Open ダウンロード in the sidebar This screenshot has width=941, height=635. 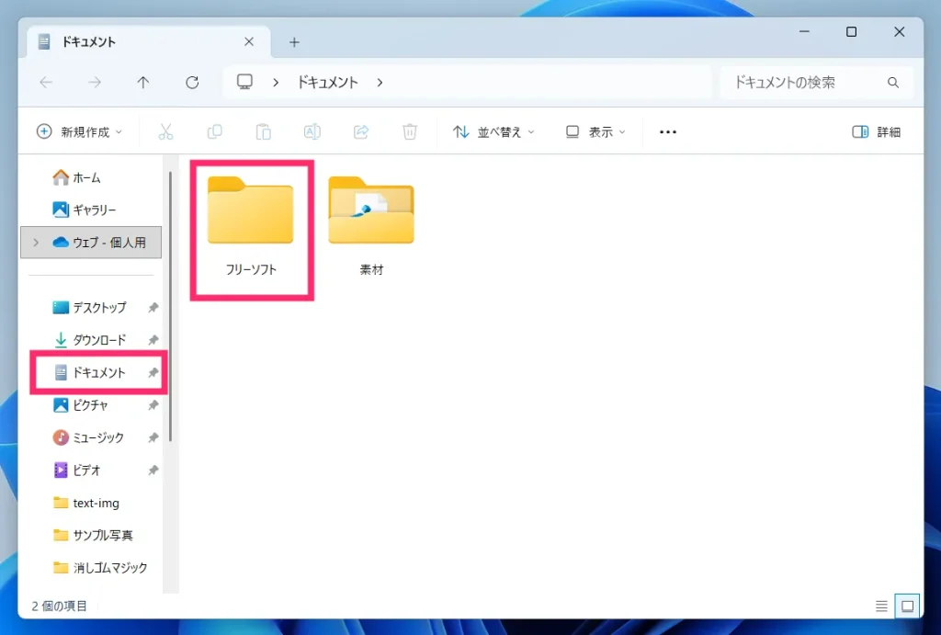tap(91, 340)
